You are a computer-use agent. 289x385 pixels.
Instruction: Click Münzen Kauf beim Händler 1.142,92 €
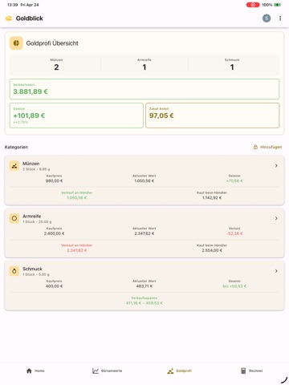tap(212, 195)
